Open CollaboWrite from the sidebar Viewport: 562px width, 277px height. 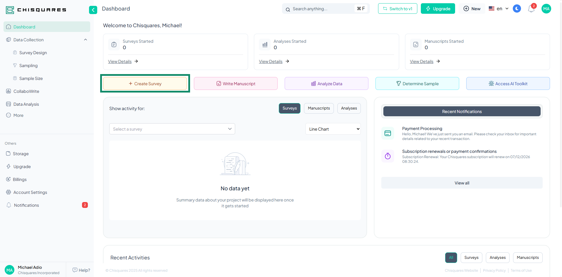26,91
